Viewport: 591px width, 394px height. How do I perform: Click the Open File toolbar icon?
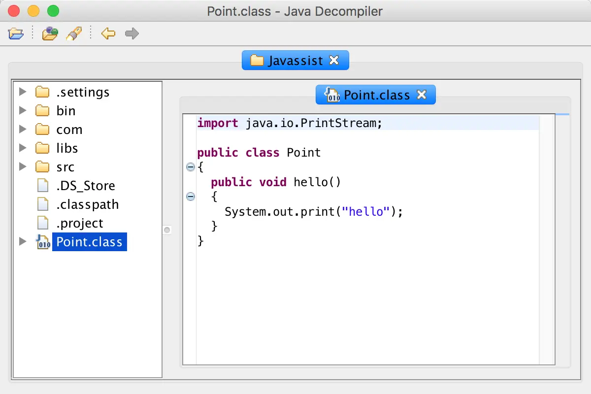pyautogui.click(x=16, y=33)
